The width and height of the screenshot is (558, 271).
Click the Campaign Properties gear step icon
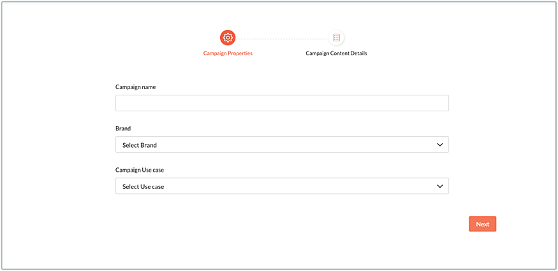(228, 38)
